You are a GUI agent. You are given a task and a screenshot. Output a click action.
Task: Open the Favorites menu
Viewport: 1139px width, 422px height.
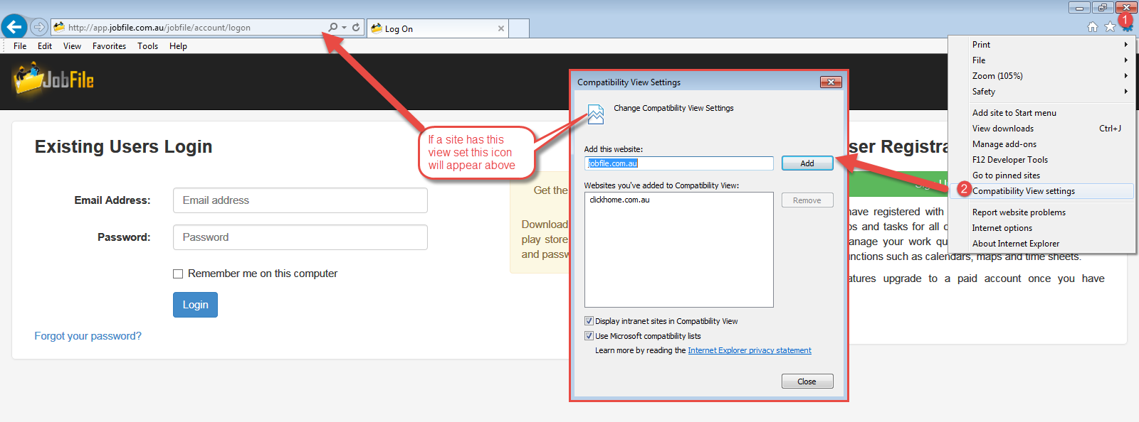(x=109, y=46)
